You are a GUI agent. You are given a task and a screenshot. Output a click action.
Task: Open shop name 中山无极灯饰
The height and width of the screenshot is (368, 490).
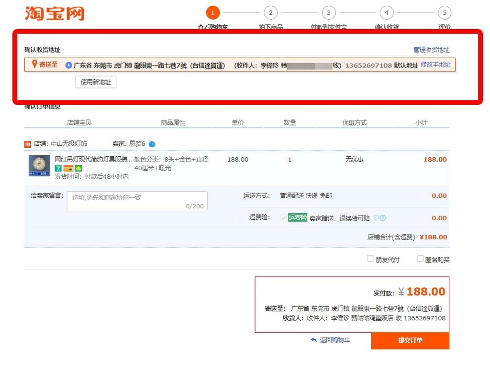69,143
